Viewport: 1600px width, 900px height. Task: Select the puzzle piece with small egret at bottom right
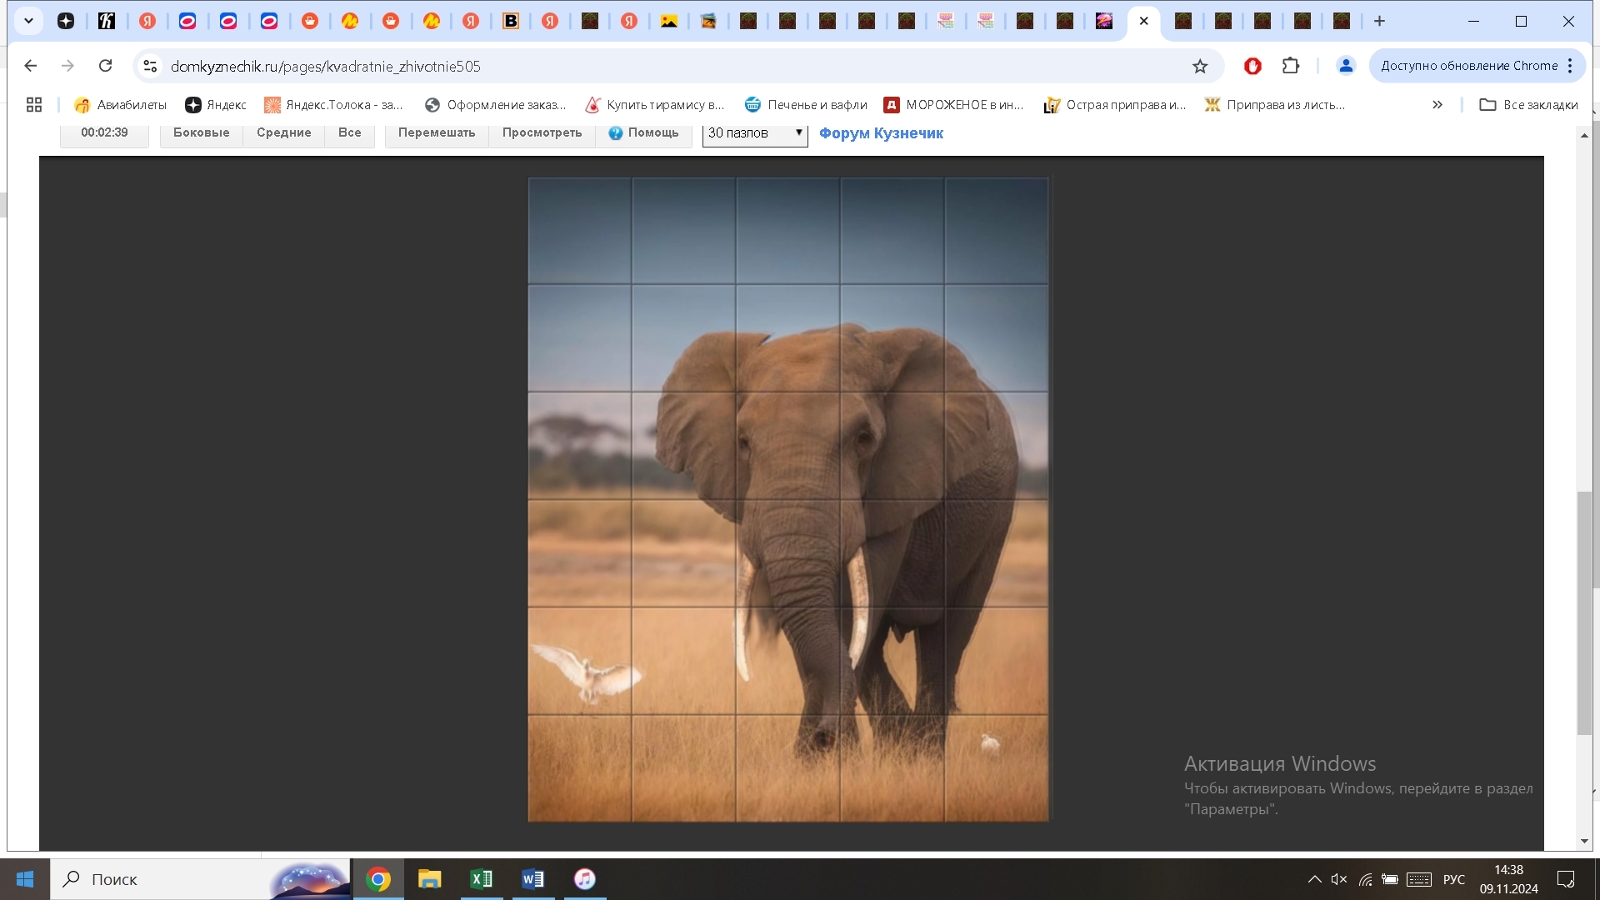coord(997,768)
